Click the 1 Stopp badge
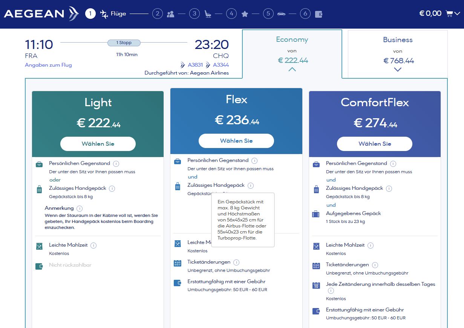464x328 pixels. pyautogui.click(x=124, y=43)
